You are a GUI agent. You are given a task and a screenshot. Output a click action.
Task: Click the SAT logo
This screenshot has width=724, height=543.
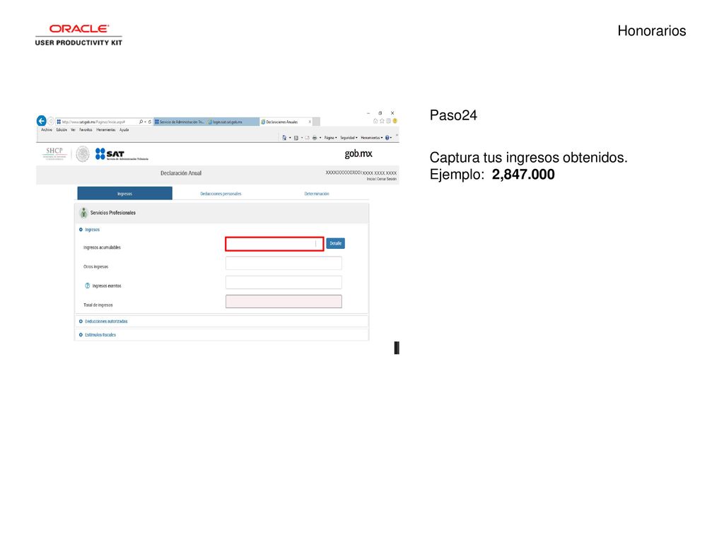[x=122, y=154]
